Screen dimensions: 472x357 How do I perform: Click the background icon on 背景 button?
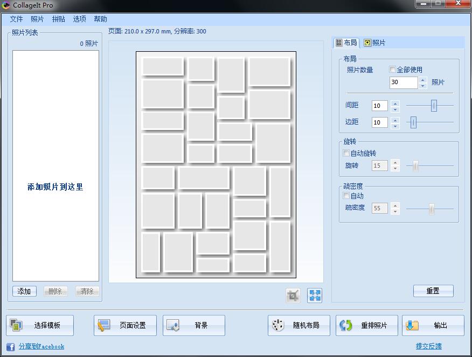[173, 325]
